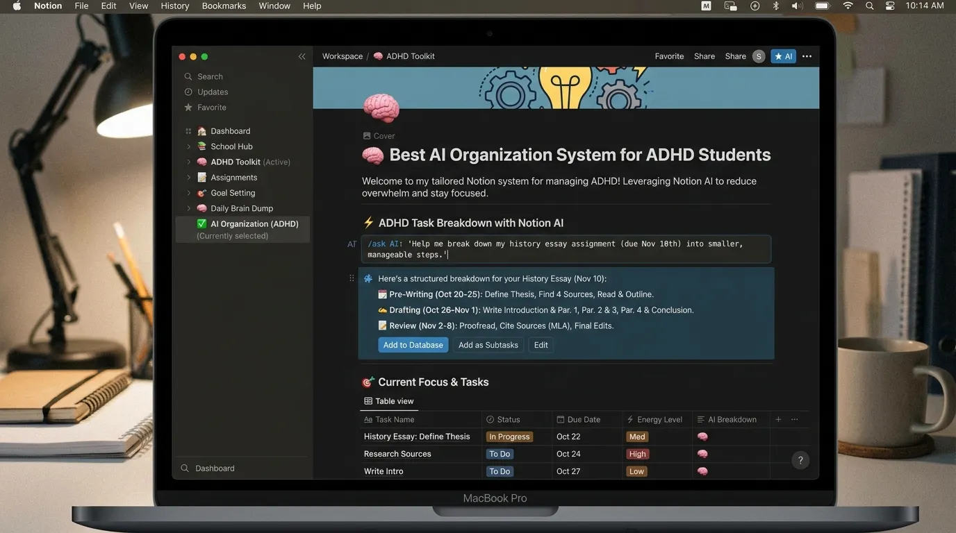Image resolution: width=956 pixels, height=533 pixels.
Task: Open table options three-dot icon beside plus
Action: click(795, 419)
